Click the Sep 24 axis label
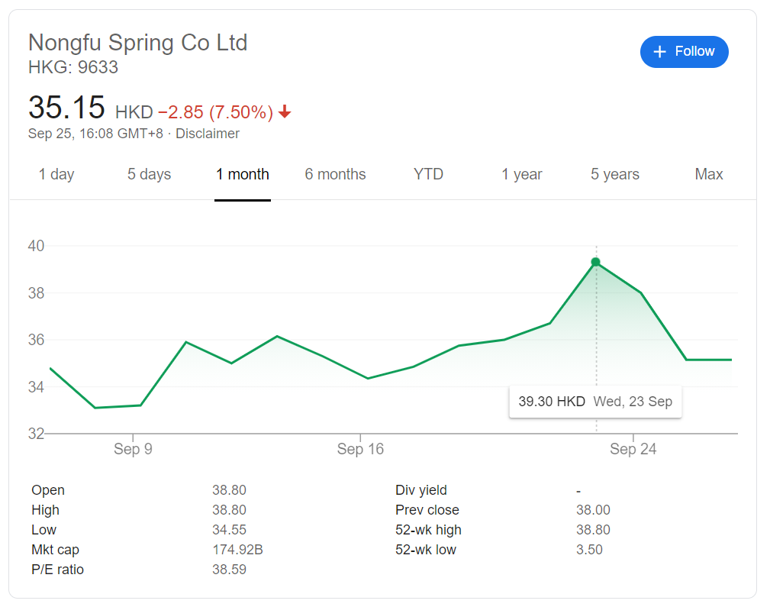 pos(633,449)
